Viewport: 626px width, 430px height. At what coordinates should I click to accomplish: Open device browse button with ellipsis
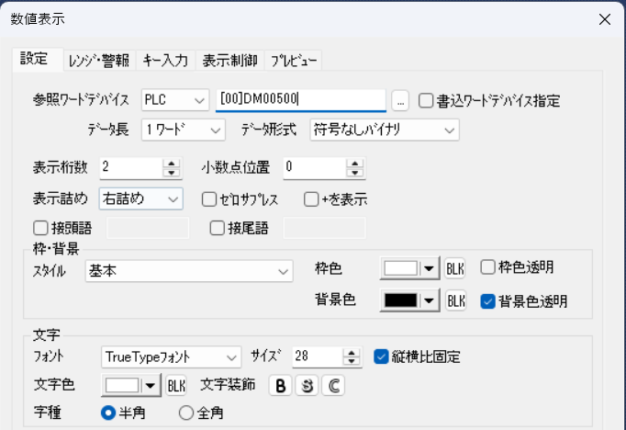(x=399, y=100)
